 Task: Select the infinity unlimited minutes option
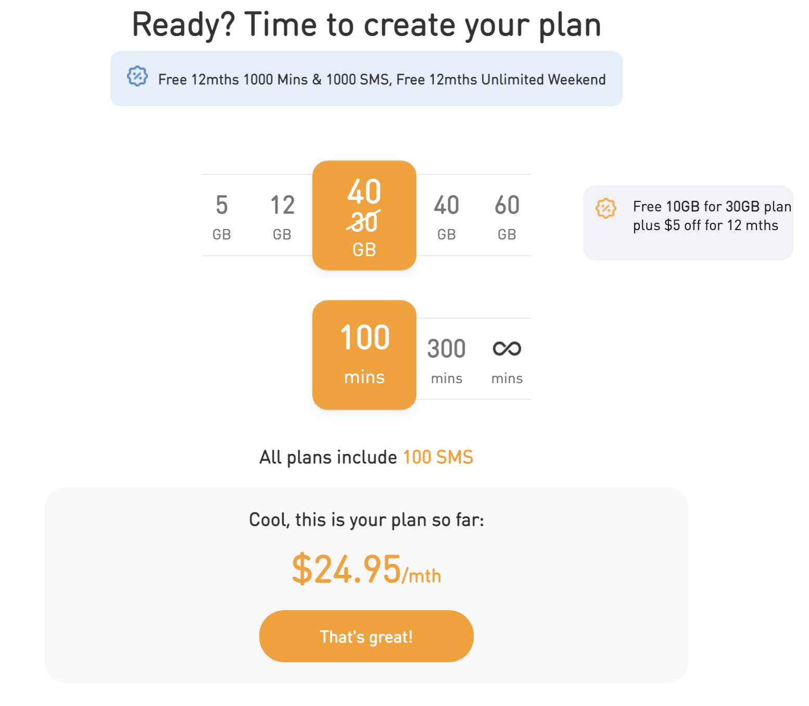(x=507, y=360)
